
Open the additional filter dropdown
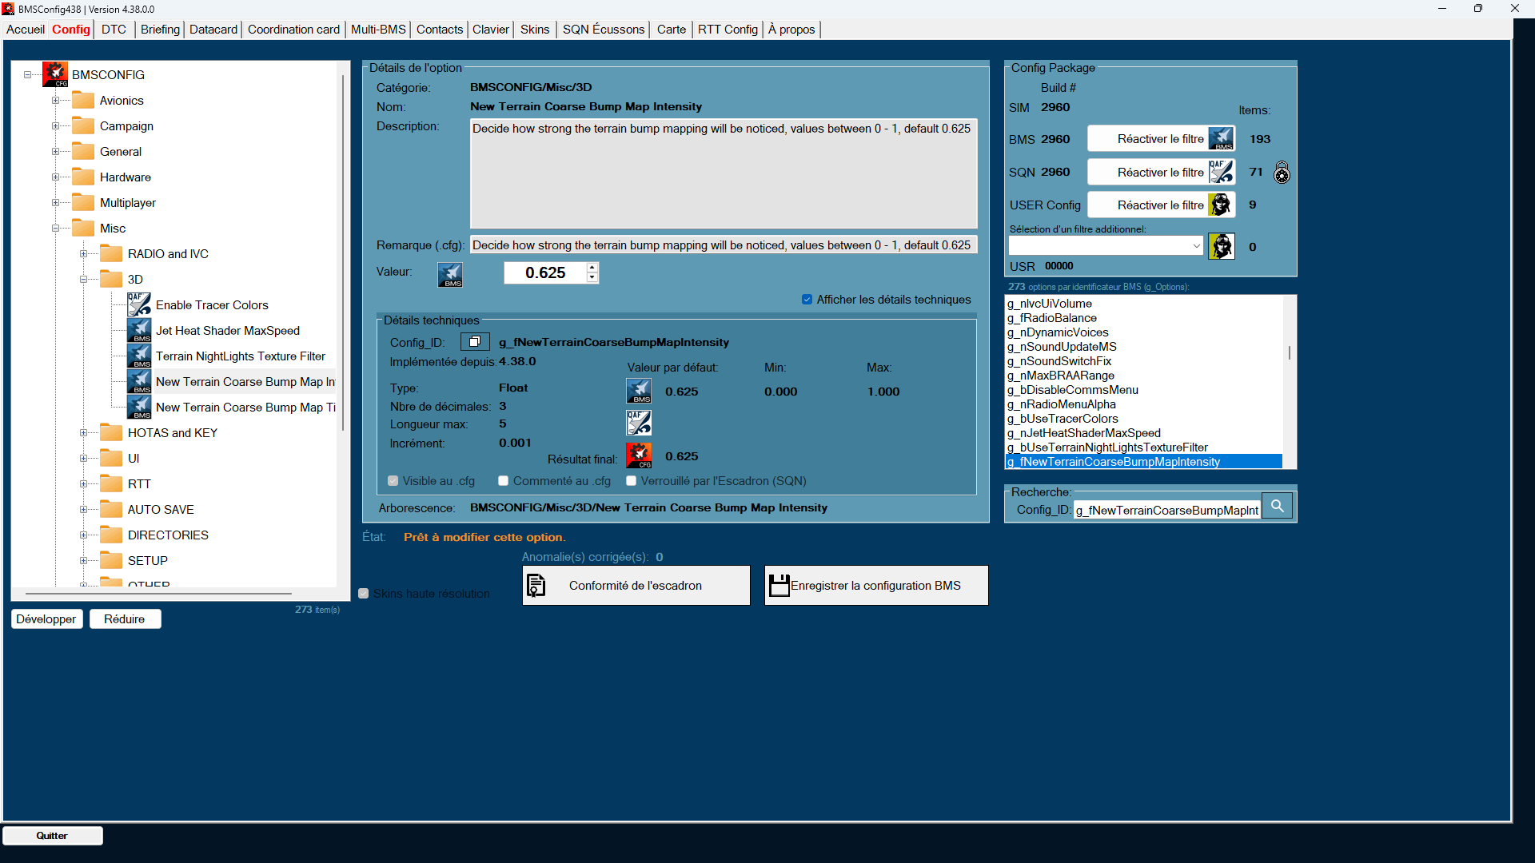click(1196, 246)
